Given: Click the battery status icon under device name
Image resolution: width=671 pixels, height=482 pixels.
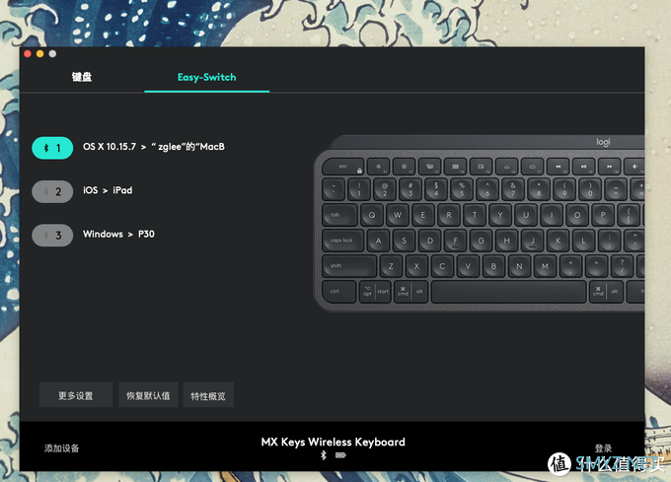Looking at the screenshot, I should point(340,455).
